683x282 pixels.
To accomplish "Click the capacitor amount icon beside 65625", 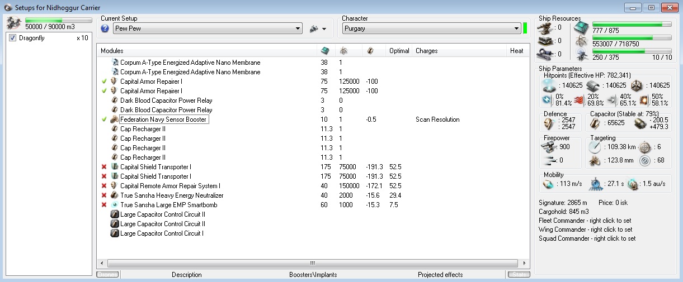I will (x=596, y=124).
